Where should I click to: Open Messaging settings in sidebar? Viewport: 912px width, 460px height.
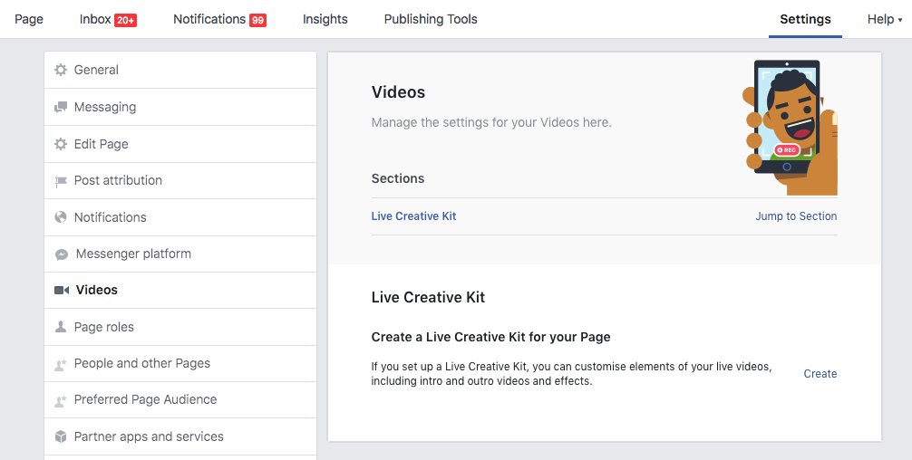pyautogui.click(x=180, y=107)
